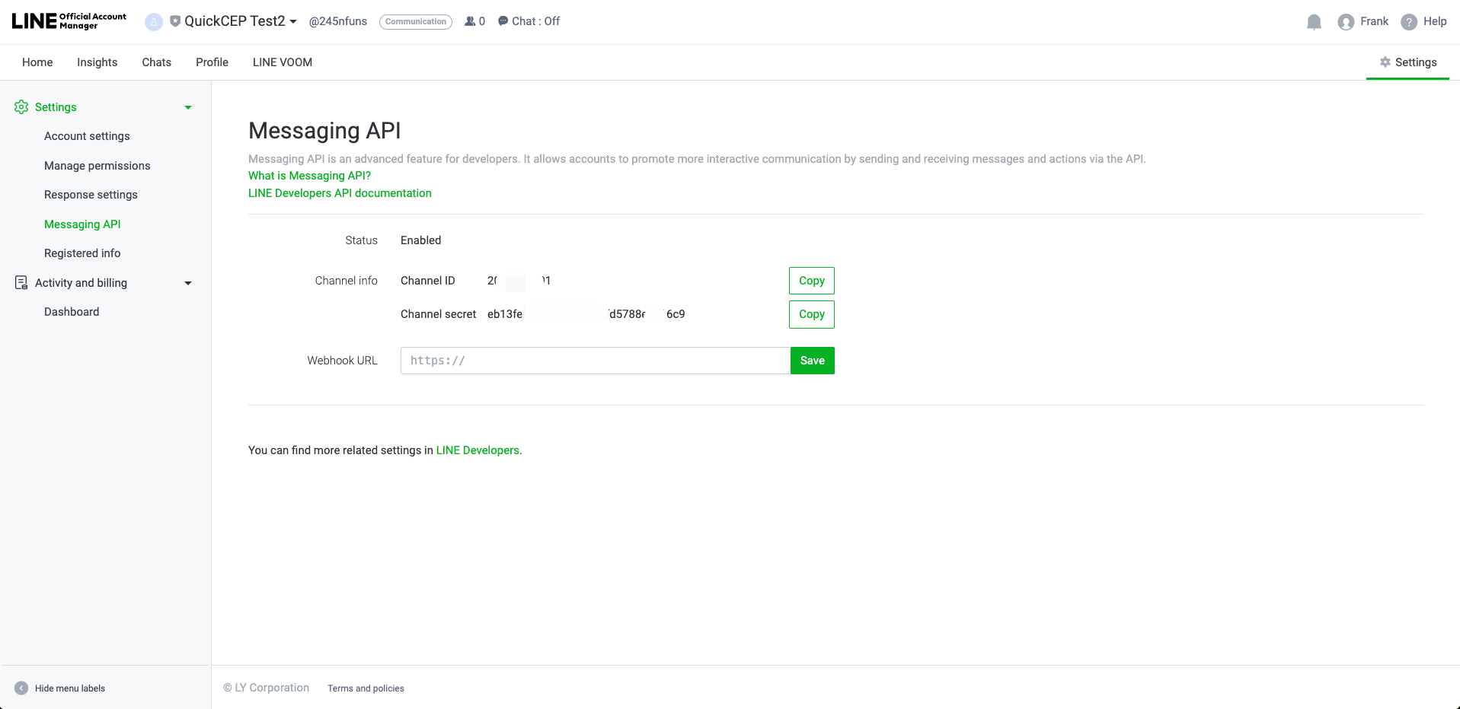Open LINE Developers API documentation link
This screenshot has width=1460, height=709.
coord(340,193)
